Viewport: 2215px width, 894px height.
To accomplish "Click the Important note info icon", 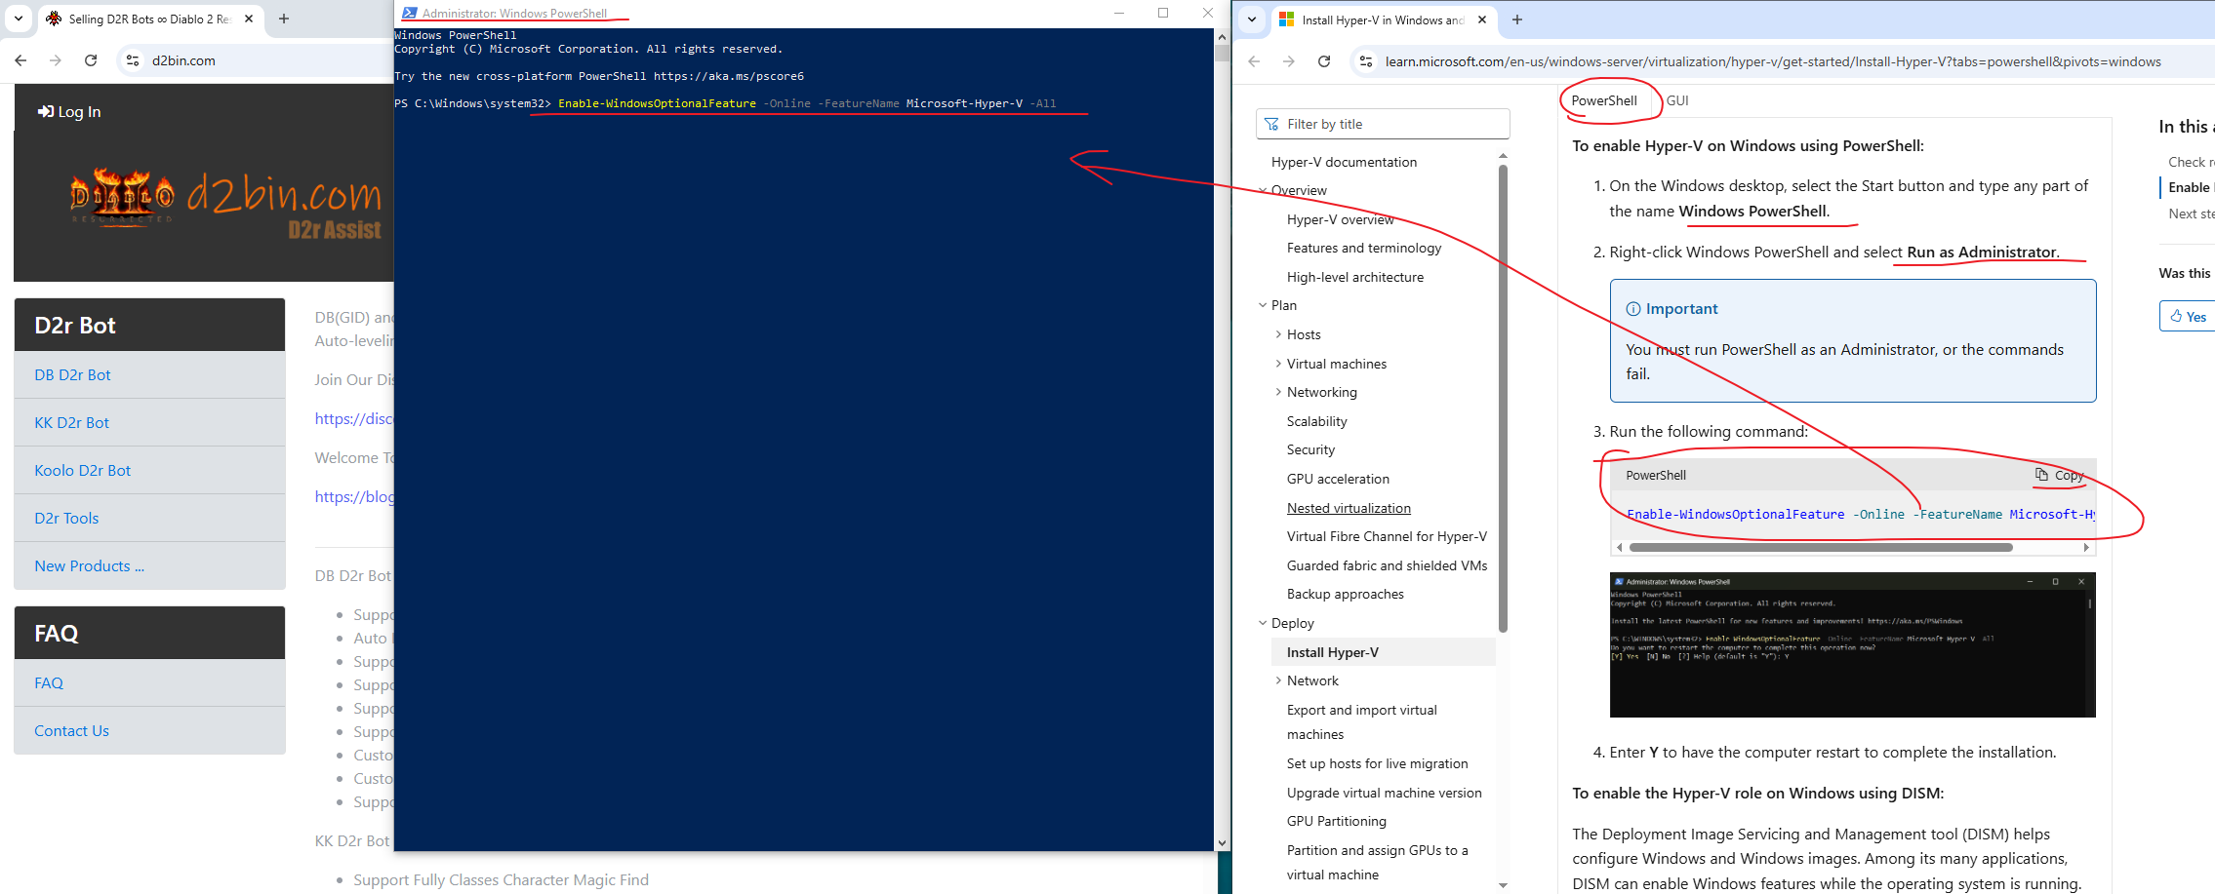I will [x=1632, y=309].
